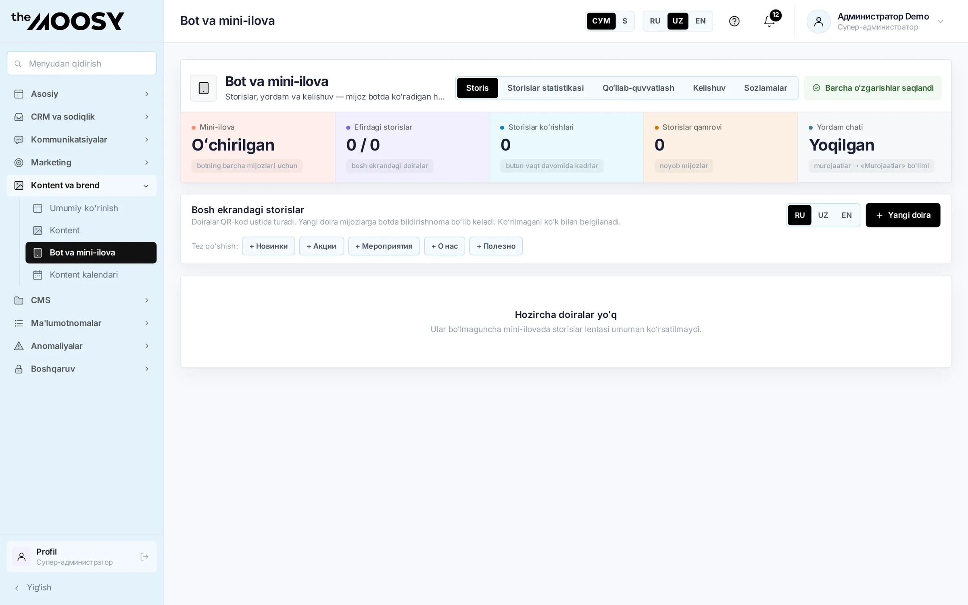Image resolution: width=968 pixels, height=605 pixels.
Task: Click the administrator avatar icon in header
Action: point(818,21)
